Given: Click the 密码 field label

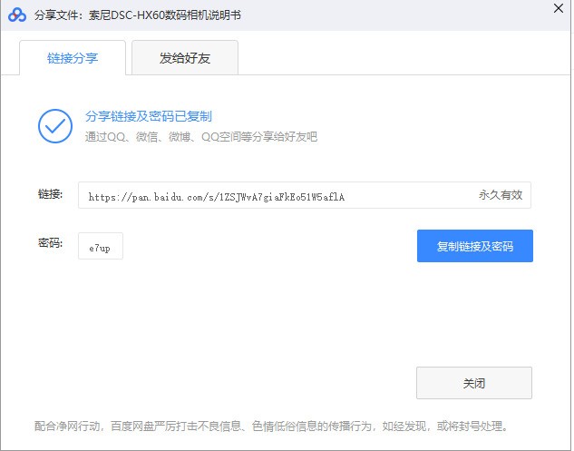Looking at the screenshot, I should [x=50, y=245].
